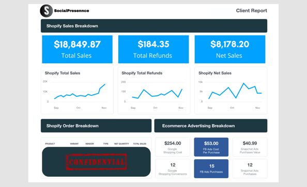Click the $254.00 Google Shopping Cost card

(x=173, y=147)
